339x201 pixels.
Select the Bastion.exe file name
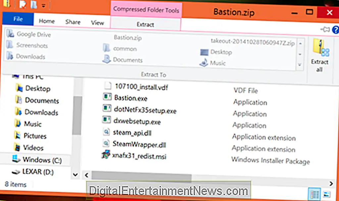pyautogui.click(x=130, y=98)
